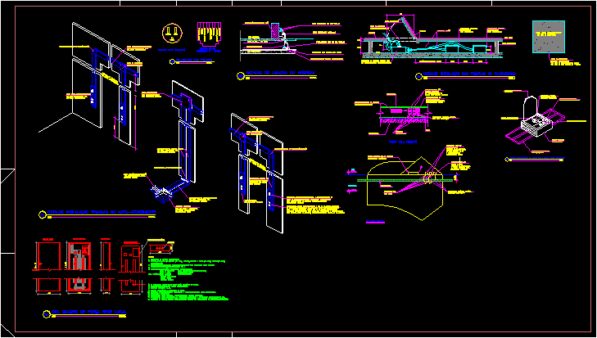597x338 pixels.
Task: Select the small red detail with three dots
Action: pos(160,248)
